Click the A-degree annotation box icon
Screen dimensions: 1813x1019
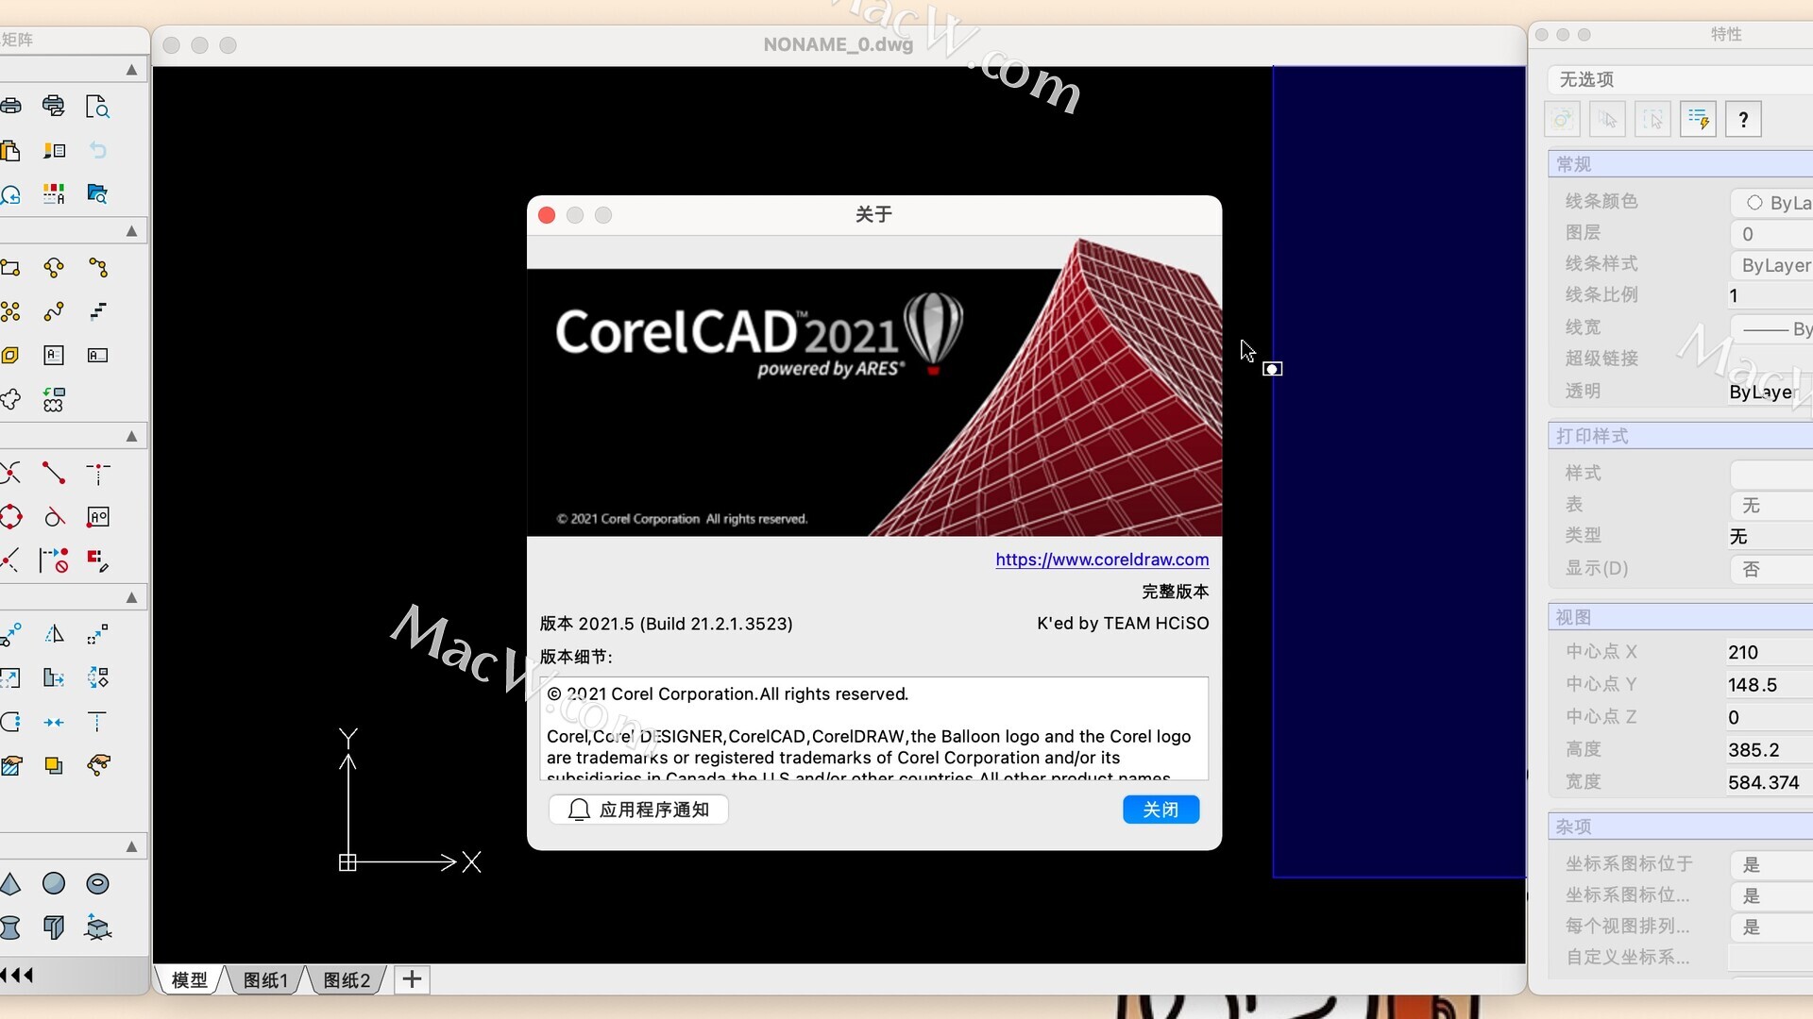tap(98, 517)
